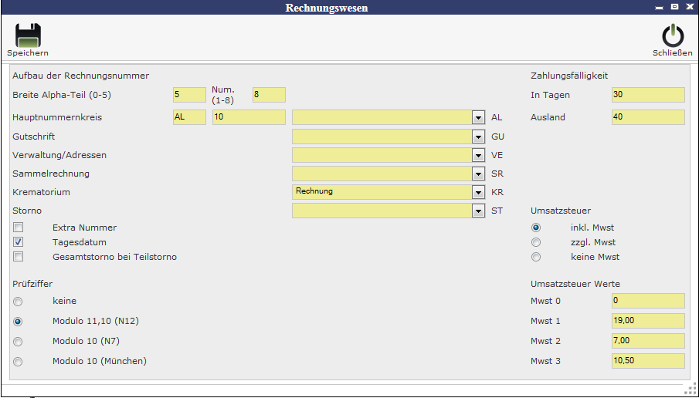Screen dimensions: 699x398
Task: Open the Storno dropdown arrow
Action: pyautogui.click(x=478, y=211)
